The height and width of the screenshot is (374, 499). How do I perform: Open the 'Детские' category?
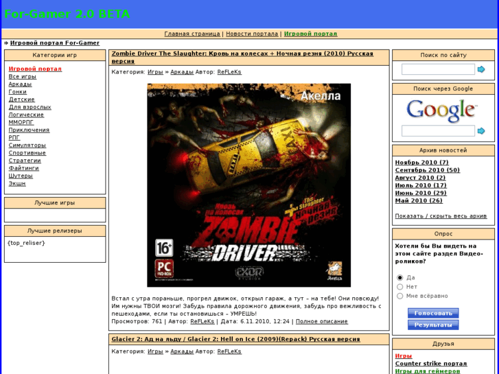(22, 100)
